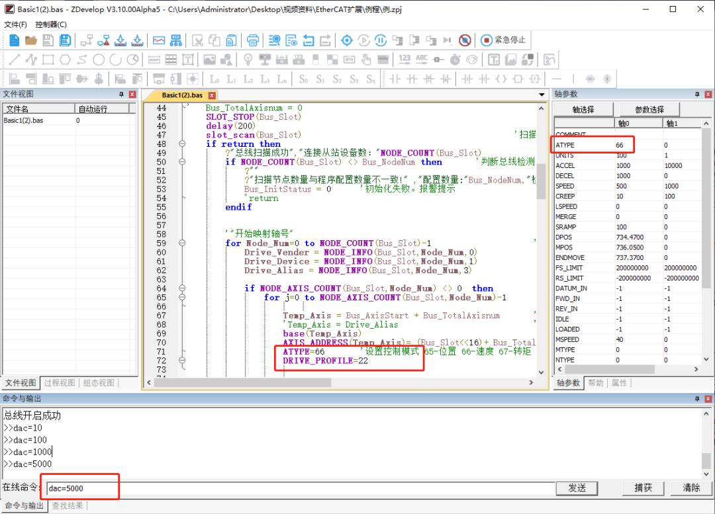Open the 控制器(C) menu

coord(51,24)
